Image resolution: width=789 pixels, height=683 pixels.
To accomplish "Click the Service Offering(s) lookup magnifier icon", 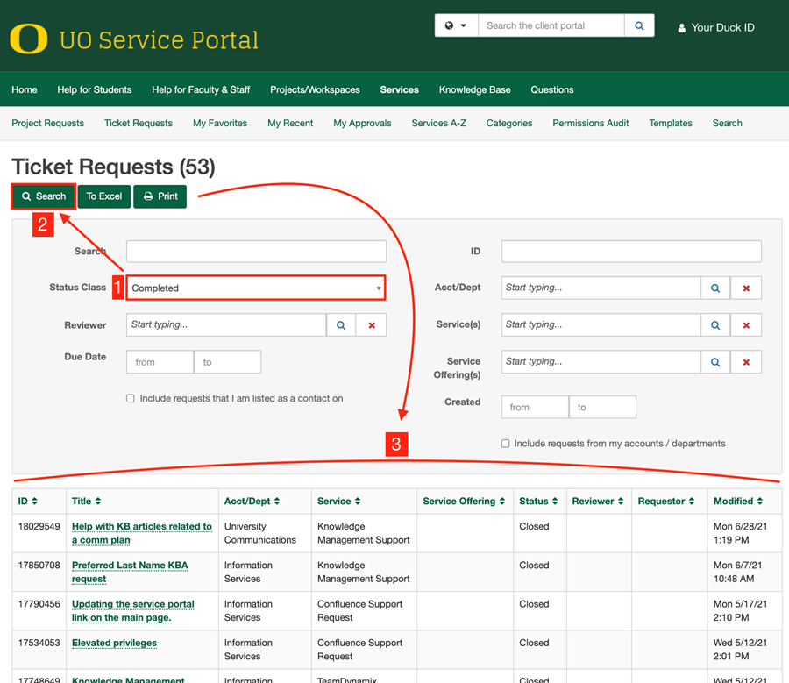I will (x=715, y=362).
